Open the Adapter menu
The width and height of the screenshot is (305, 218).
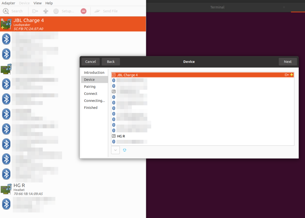pos(8,3)
